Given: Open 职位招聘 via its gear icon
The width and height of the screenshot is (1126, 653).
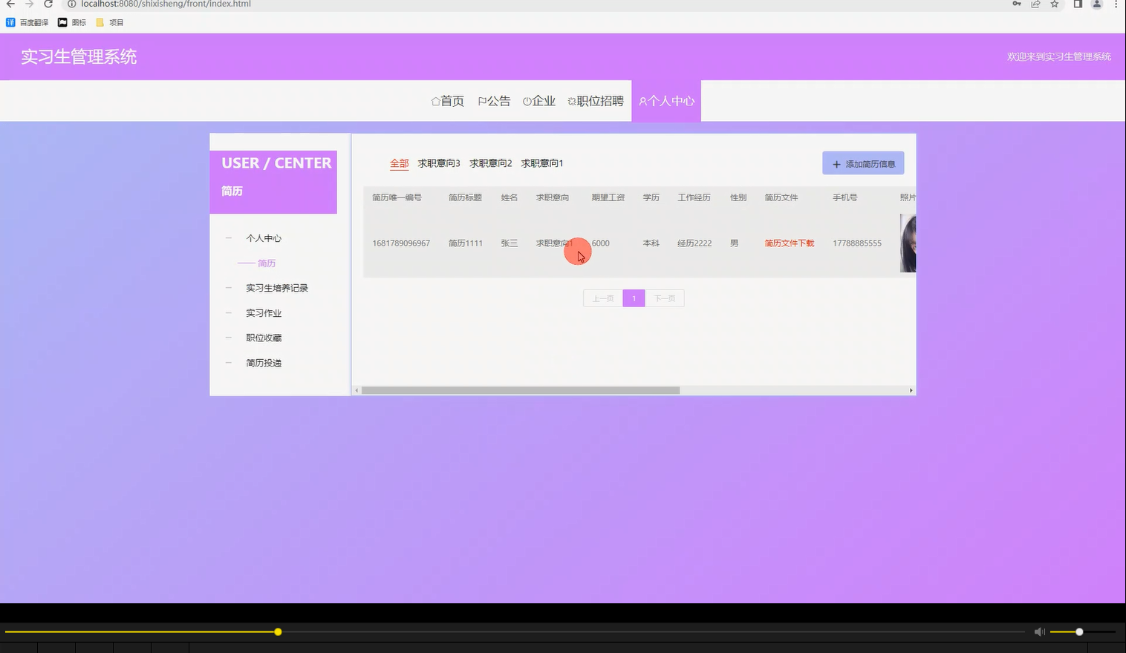Looking at the screenshot, I should (x=571, y=100).
